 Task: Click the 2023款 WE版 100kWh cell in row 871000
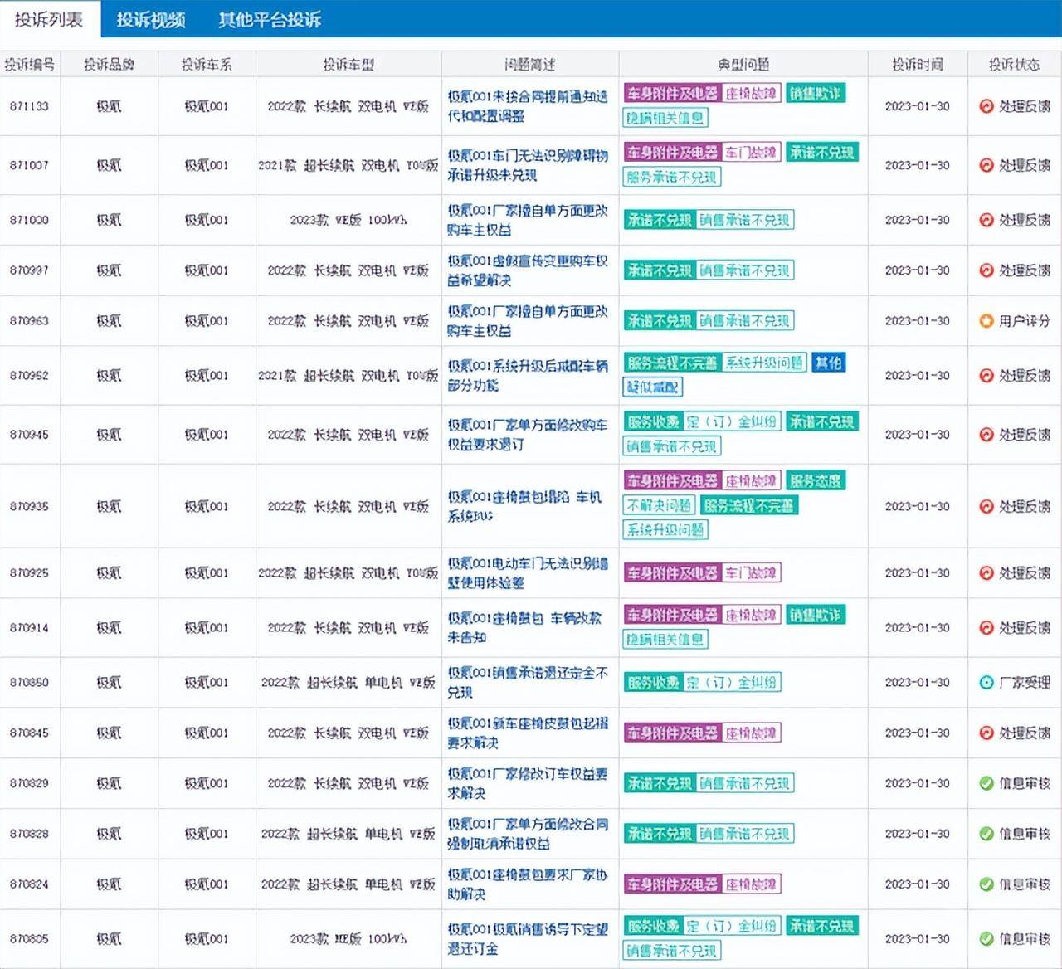coord(348,220)
